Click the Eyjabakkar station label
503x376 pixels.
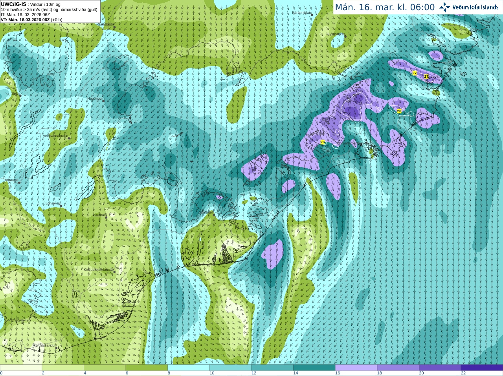[336, 34]
